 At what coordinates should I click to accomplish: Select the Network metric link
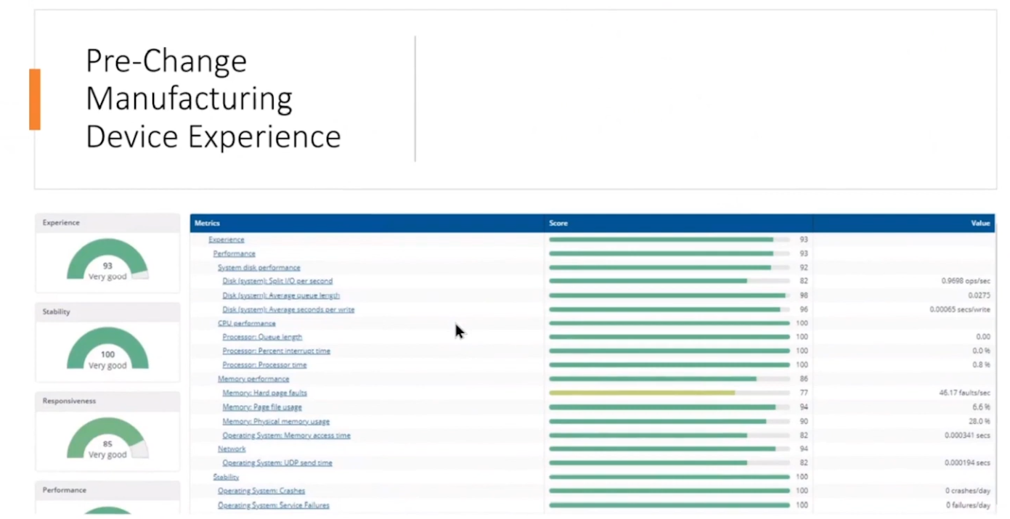[232, 449]
